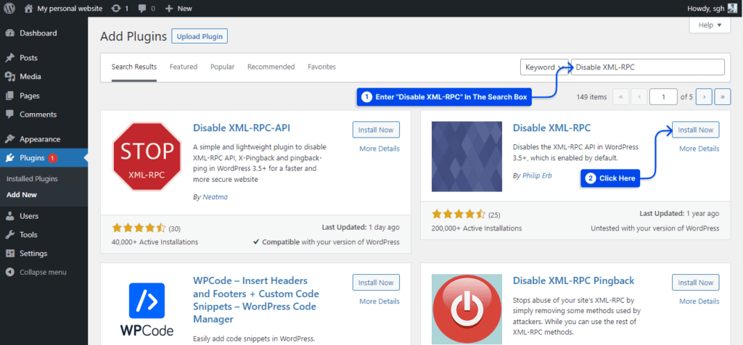Open the Keyword search type dropdown

544,67
